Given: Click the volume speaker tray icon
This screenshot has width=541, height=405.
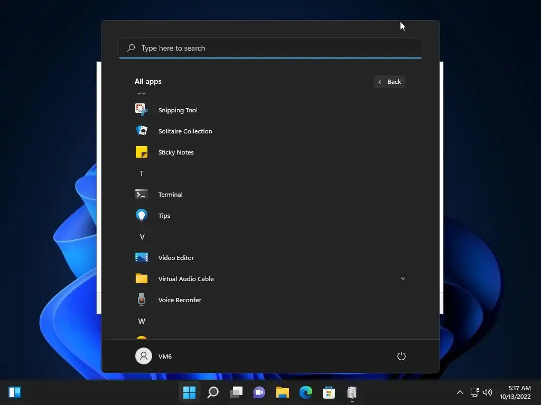Looking at the screenshot, I should tap(488, 392).
